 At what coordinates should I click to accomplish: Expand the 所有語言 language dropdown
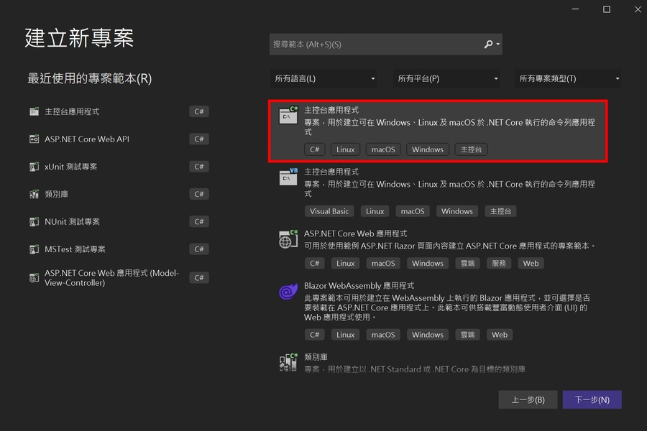(x=324, y=79)
